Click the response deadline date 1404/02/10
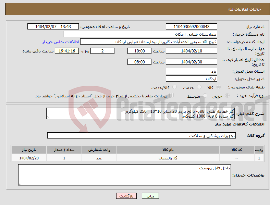Image resolution: width=270 pixels, height=205 pixels. tap(192, 51)
